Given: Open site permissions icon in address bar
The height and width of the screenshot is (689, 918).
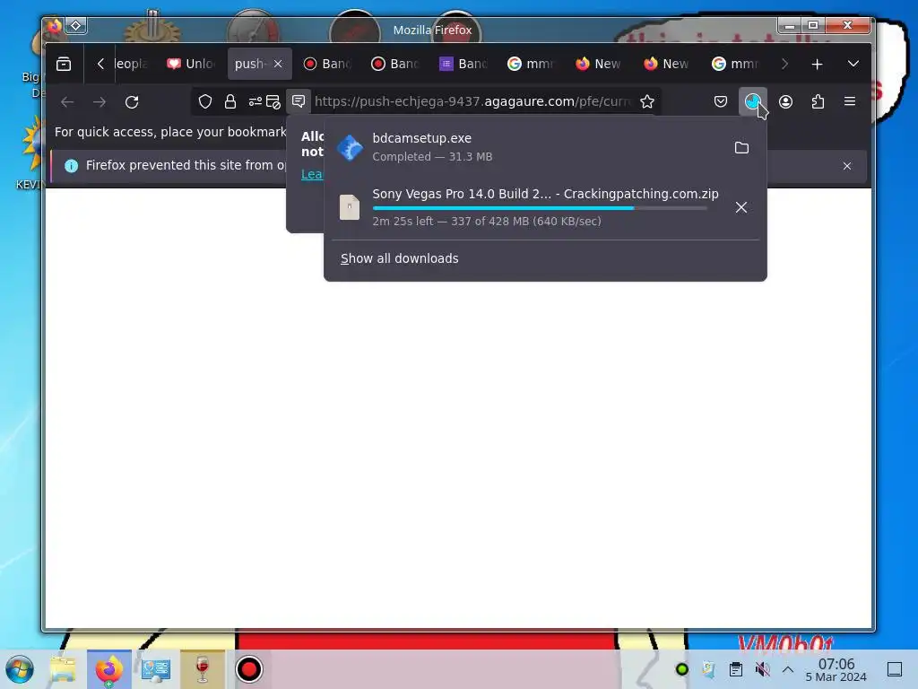Looking at the screenshot, I should [x=255, y=102].
